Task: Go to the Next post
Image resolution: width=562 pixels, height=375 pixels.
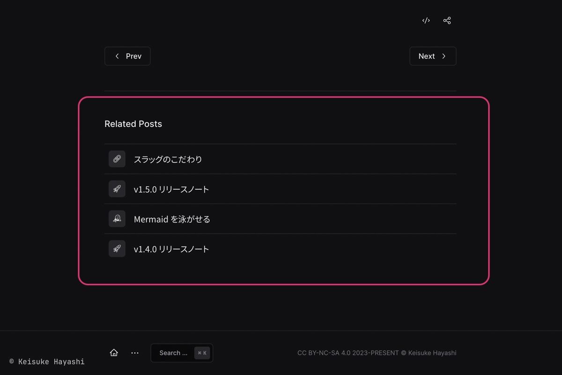Action: (432, 56)
